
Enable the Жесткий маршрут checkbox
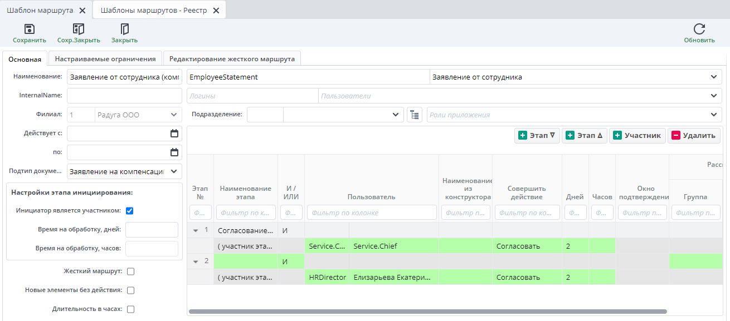point(131,271)
